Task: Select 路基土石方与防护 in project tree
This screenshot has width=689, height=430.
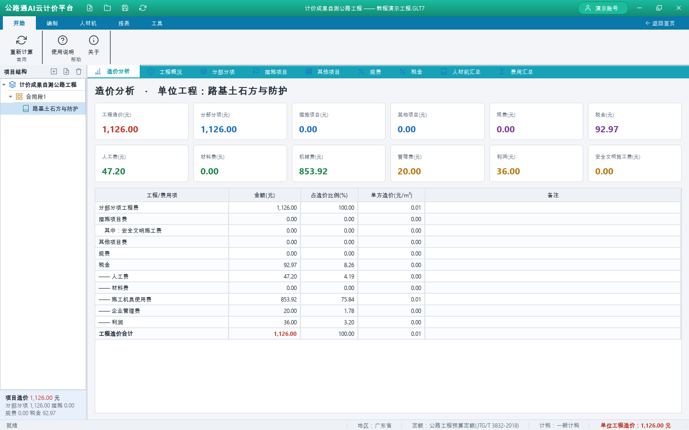Action: 55,108
